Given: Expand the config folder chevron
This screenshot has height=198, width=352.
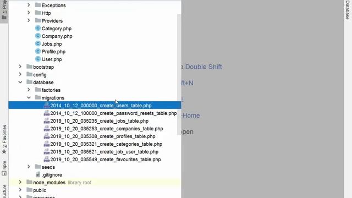Looking at the screenshot, I should point(20,74).
